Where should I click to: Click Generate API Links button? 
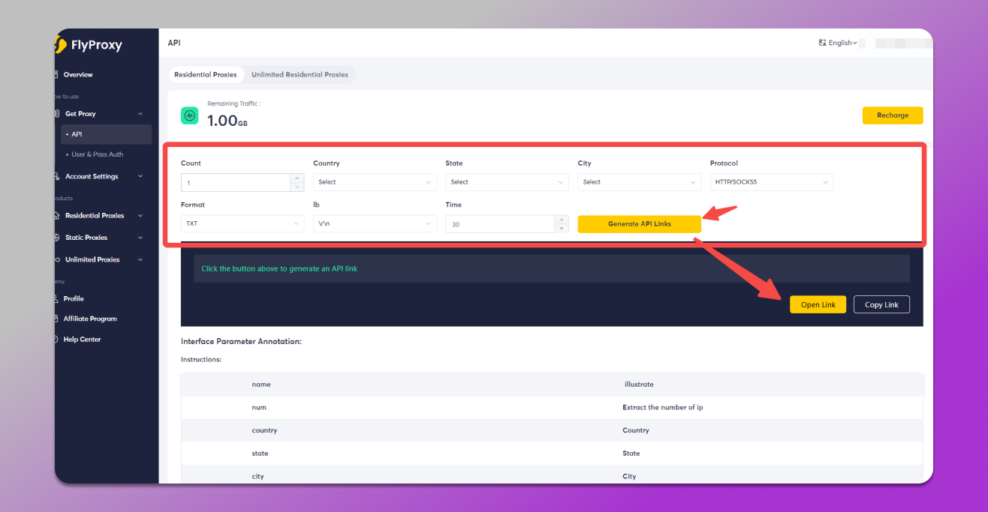[640, 224]
